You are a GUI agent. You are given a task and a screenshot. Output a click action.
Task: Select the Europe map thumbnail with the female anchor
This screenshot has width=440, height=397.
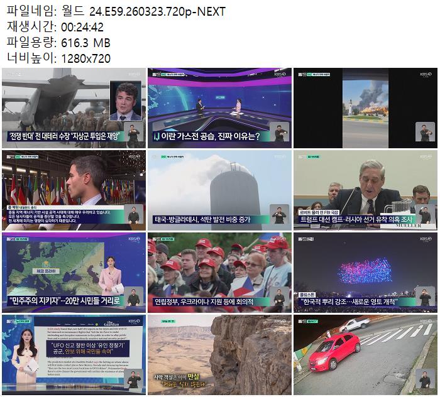[x=73, y=270]
